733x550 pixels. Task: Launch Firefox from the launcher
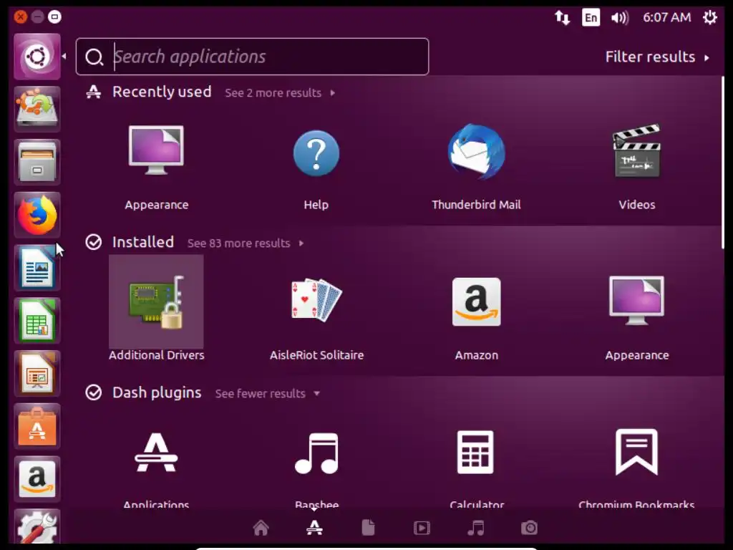[37, 215]
